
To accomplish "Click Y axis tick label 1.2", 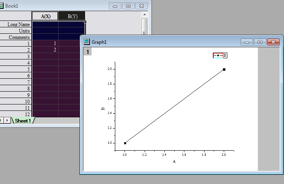I will coord(110,128).
